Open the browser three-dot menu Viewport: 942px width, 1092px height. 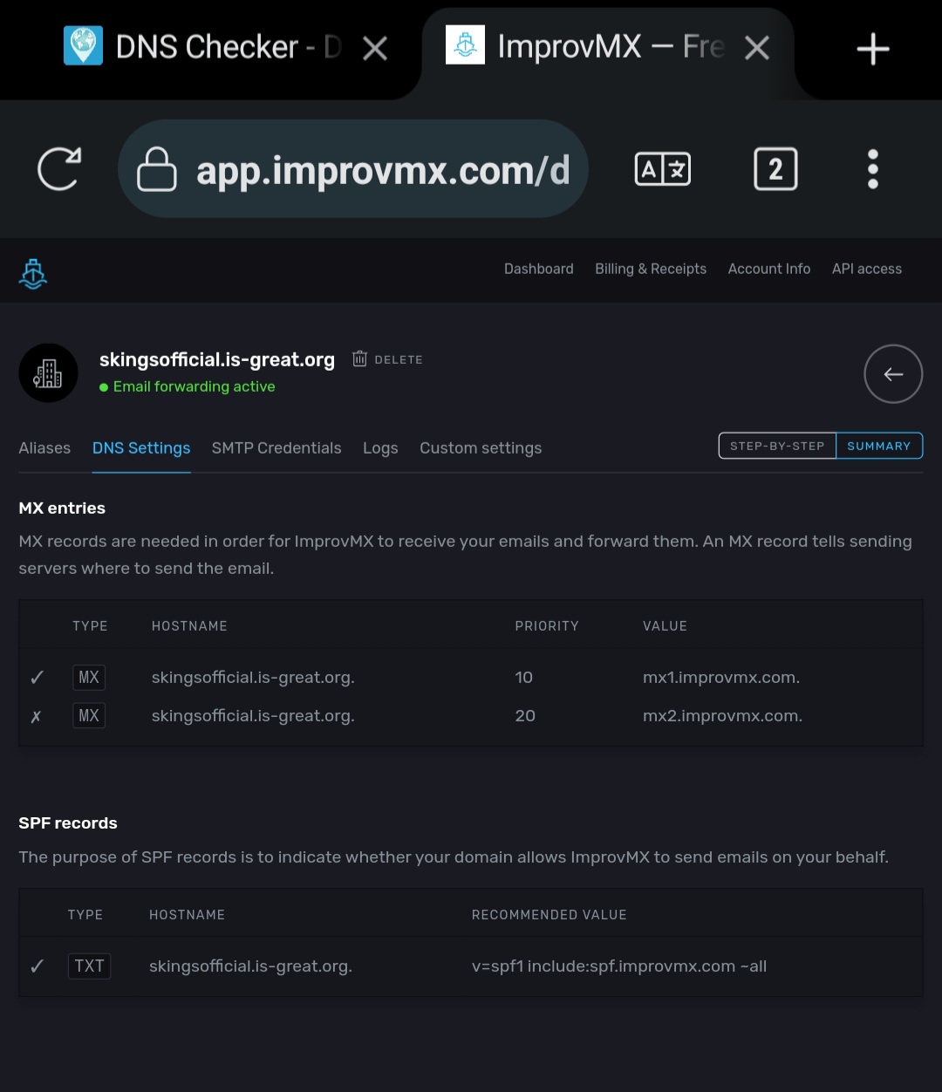point(873,169)
